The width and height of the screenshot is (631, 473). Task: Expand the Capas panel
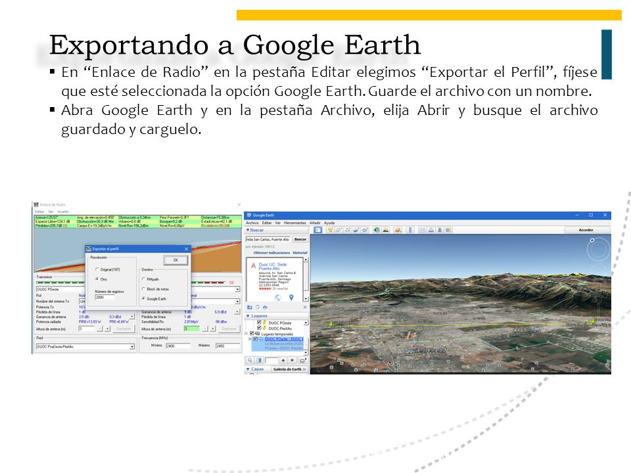pyautogui.click(x=248, y=369)
